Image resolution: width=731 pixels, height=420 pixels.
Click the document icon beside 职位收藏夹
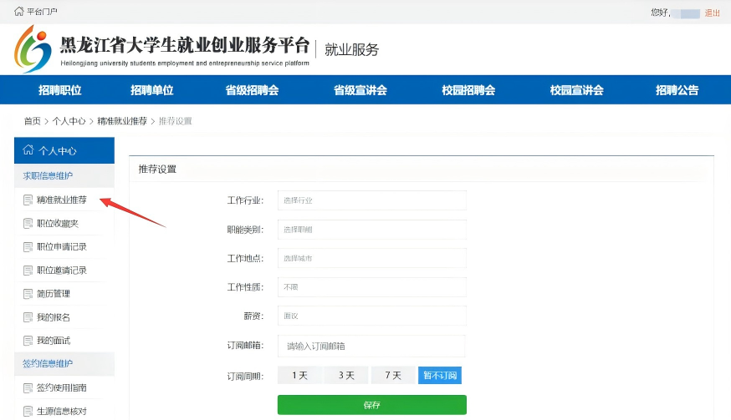(x=28, y=224)
